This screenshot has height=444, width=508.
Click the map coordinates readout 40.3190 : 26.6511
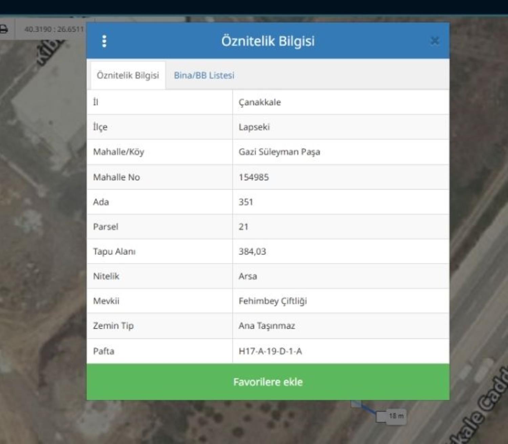point(54,29)
